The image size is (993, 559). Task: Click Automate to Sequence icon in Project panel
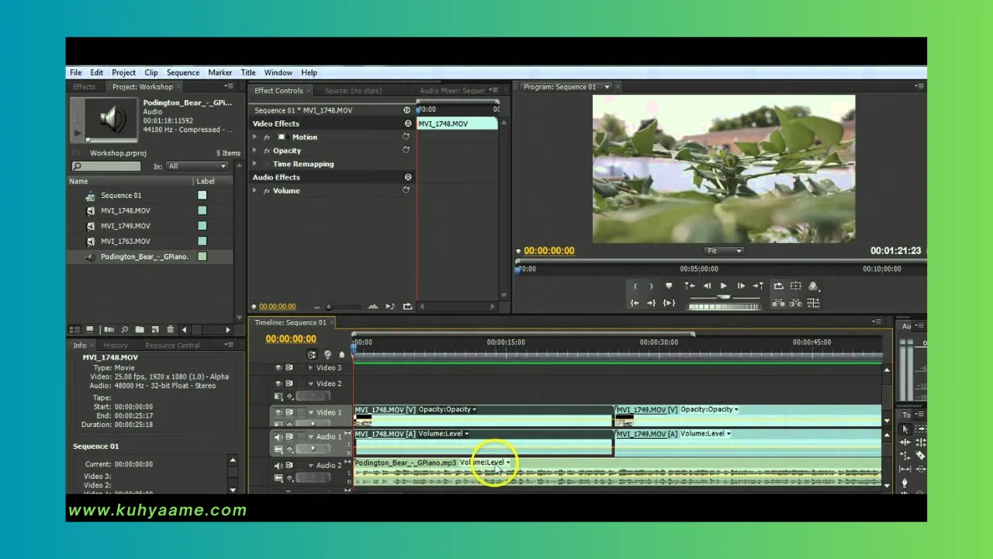(x=109, y=330)
